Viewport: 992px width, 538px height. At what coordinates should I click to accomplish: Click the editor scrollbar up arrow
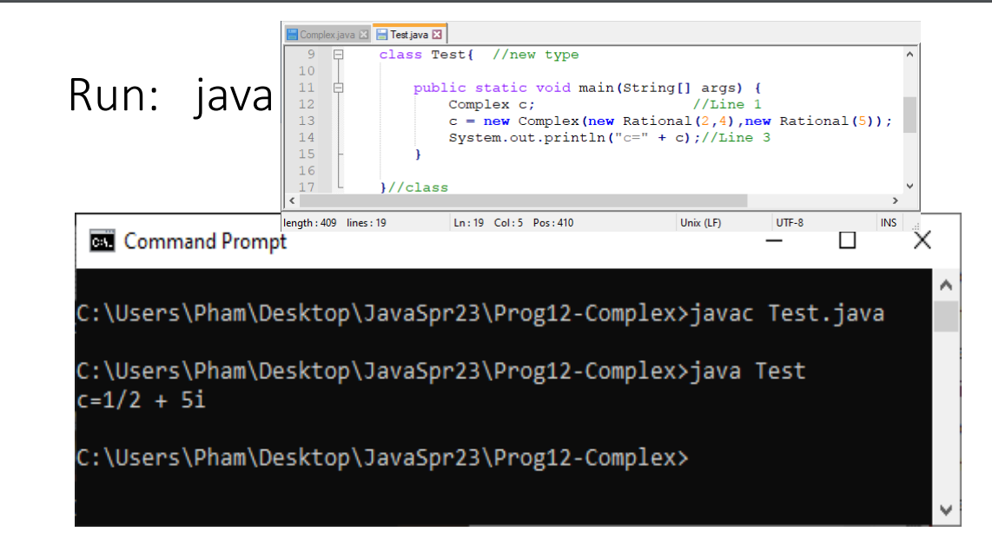point(910,53)
